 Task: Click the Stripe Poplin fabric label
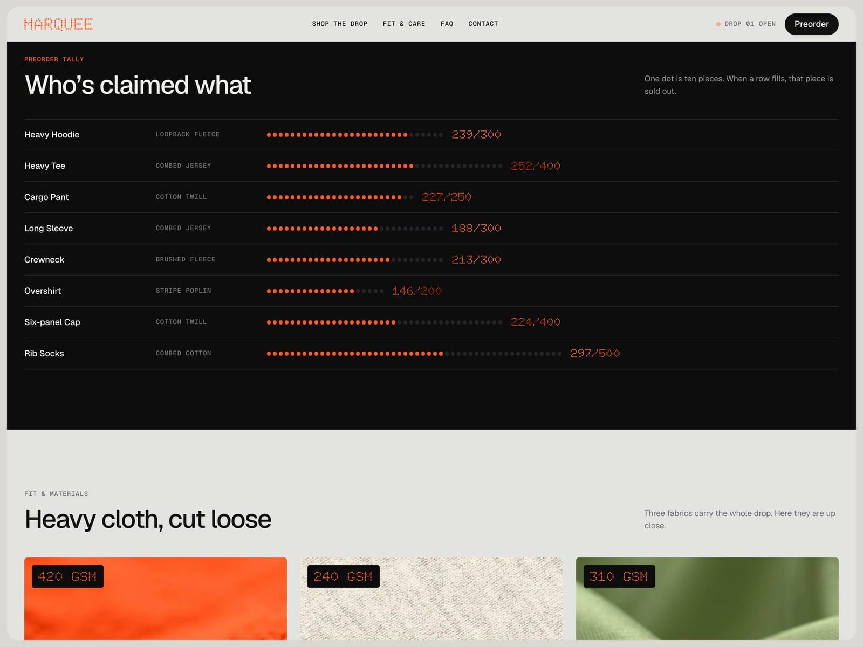[183, 291]
